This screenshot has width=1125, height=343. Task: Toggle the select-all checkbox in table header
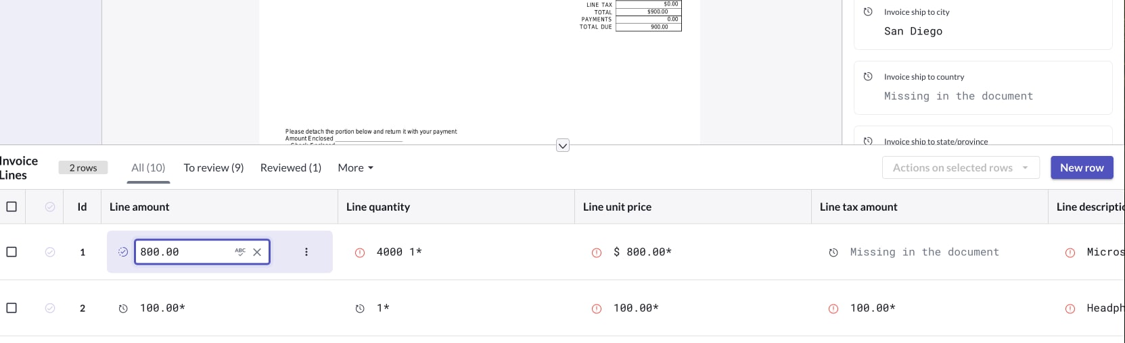point(12,207)
